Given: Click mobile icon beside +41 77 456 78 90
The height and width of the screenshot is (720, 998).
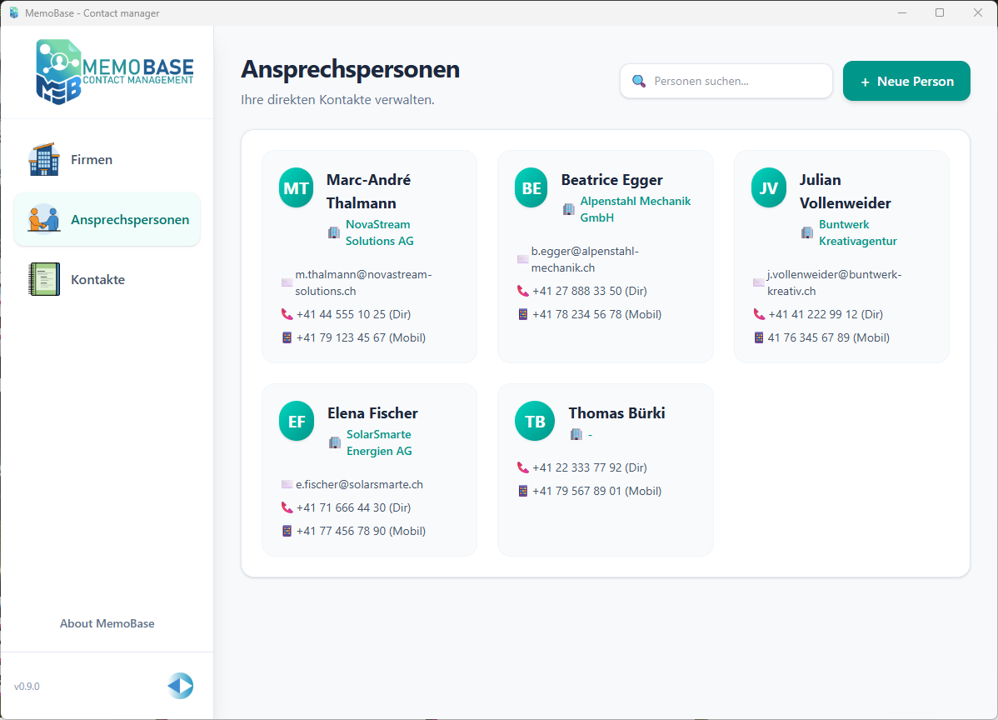Looking at the screenshot, I should pos(287,531).
